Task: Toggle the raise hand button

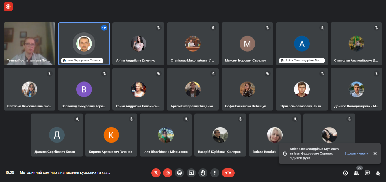Action: coord(203,173)
